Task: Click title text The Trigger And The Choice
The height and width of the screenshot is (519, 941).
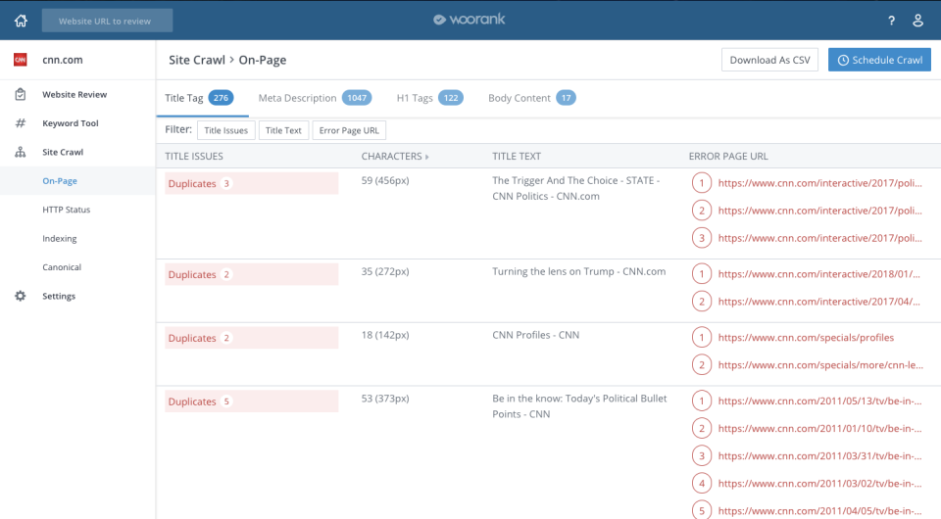Action: click(575, 188)
